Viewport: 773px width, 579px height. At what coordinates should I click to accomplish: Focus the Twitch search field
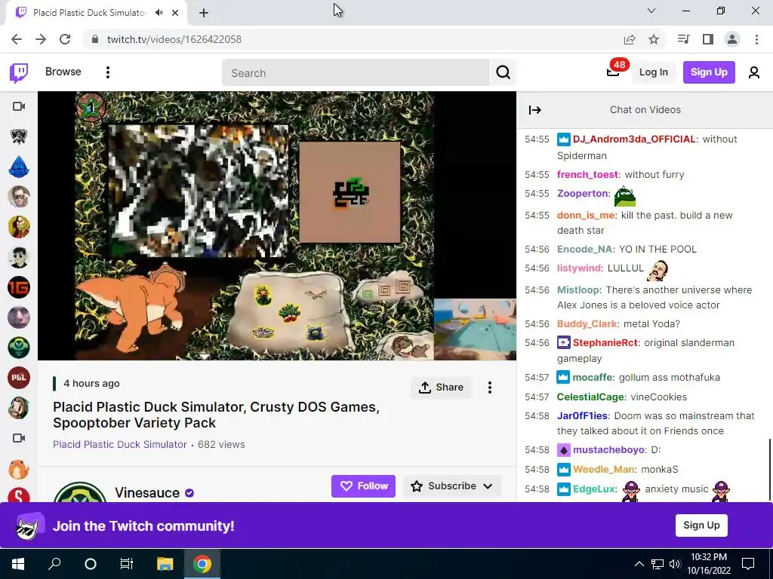[356, 73]
